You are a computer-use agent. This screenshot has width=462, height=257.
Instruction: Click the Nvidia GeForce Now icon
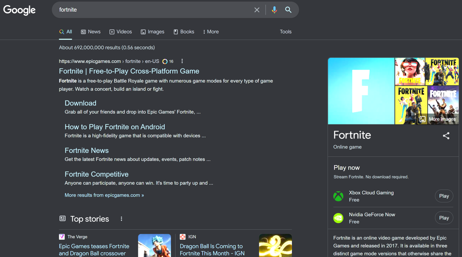(x=338, y=217)
